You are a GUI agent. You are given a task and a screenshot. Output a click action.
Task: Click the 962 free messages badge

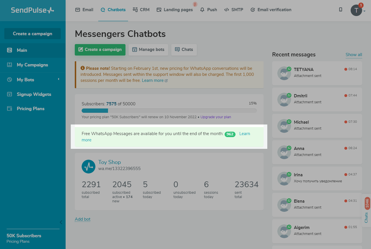pos(230,134)
